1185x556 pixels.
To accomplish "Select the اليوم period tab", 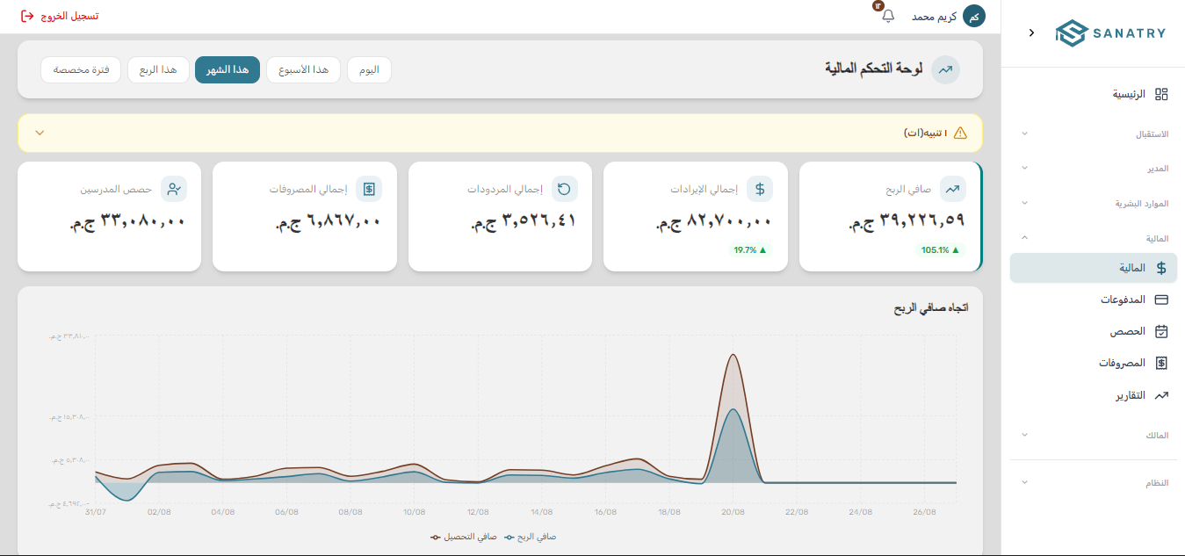I will [x=369, y=69].
